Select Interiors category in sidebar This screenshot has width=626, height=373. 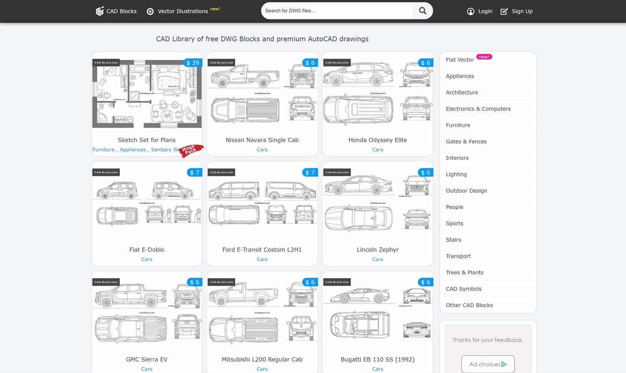(457, 158)
